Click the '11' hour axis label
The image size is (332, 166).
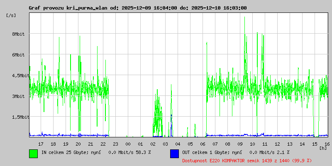pos(265,144)
